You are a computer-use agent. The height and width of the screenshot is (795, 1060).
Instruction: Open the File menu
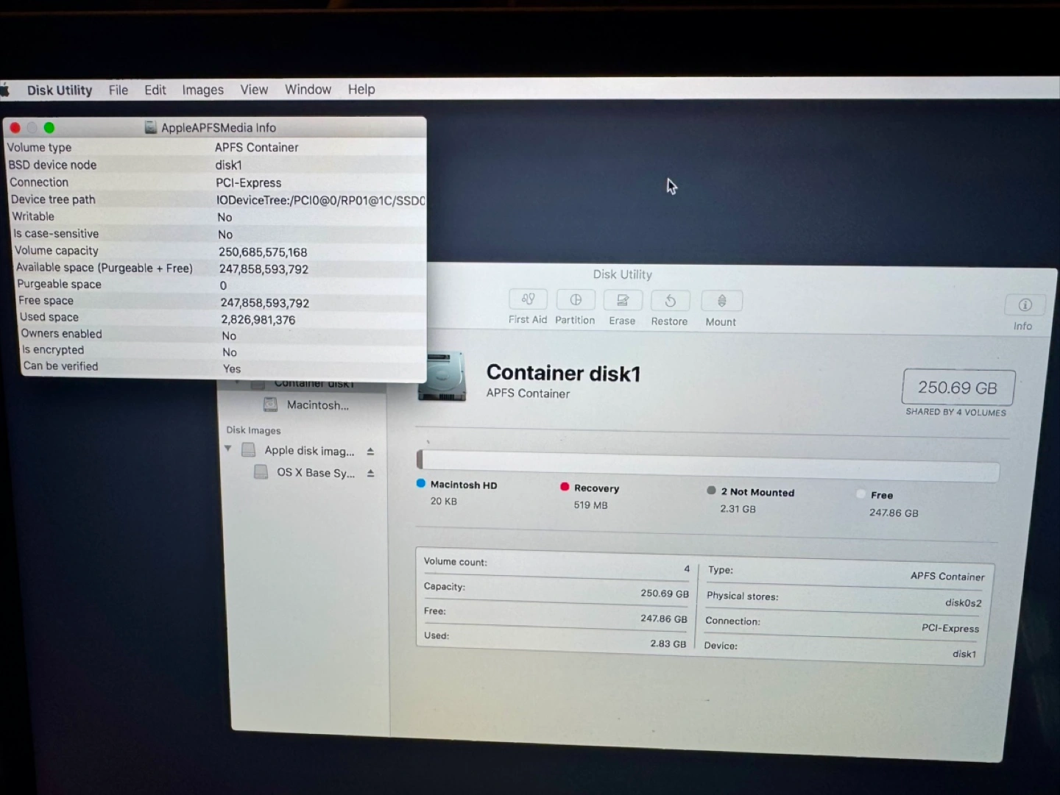[119, 90]
